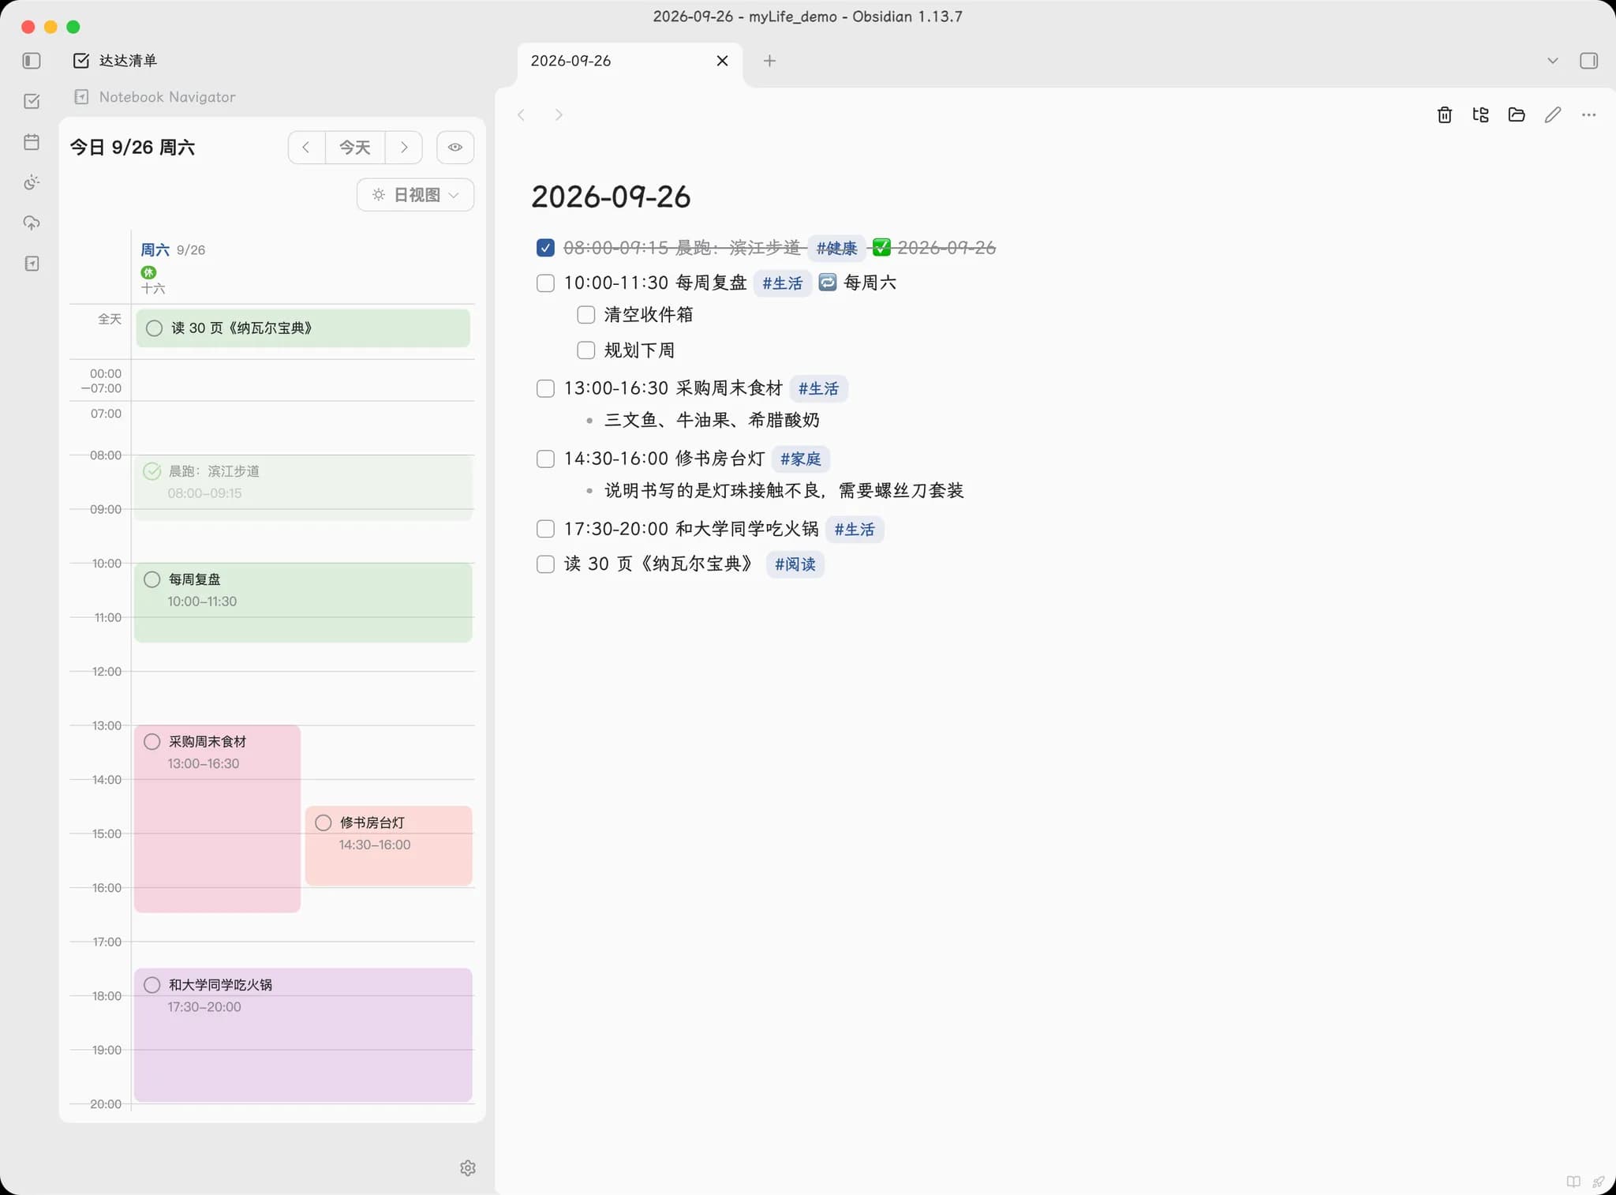Check the 清空收件箱 subtask checkbox
1616x1195 pixels.
[585, 315]
